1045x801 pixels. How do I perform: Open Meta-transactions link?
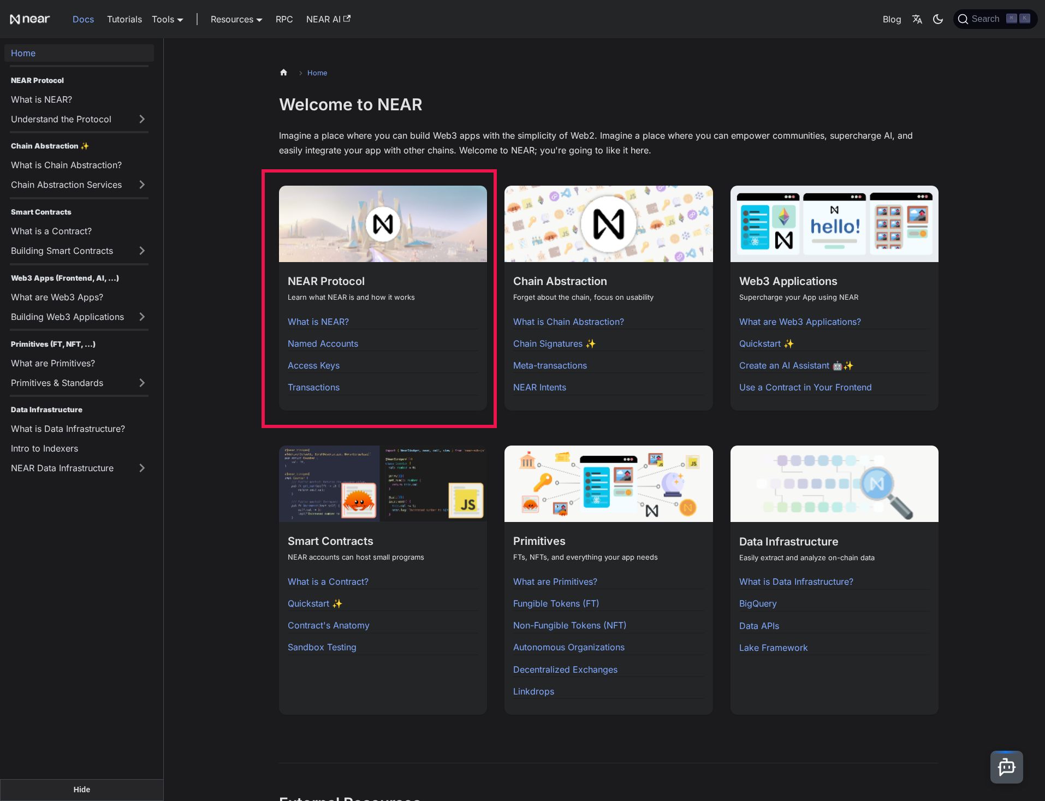[550, 365]
